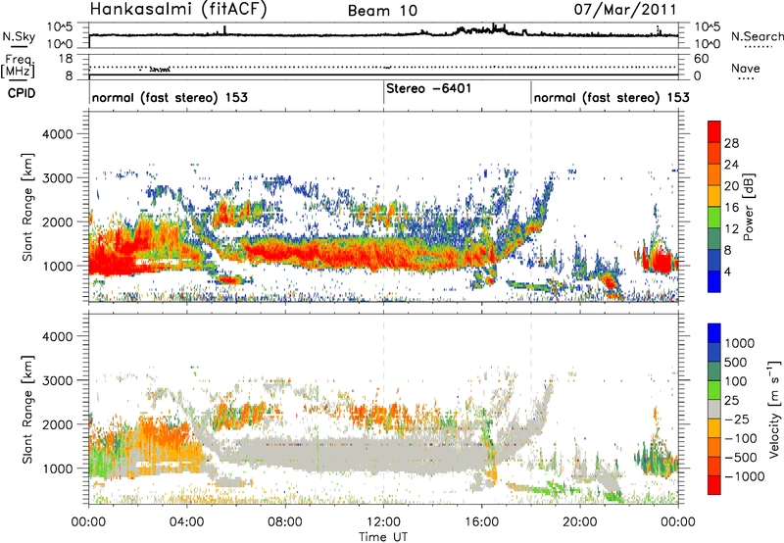Click the "00:00" label at the axis end
The width and height of the screenshot is (784, 543).
point(678,522)
